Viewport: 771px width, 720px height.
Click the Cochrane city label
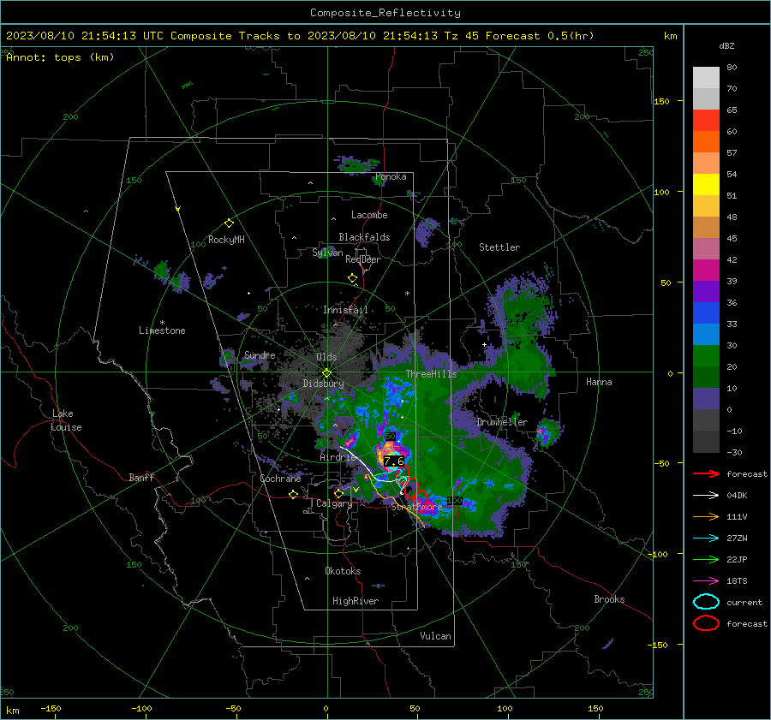(x=280, y=479)
